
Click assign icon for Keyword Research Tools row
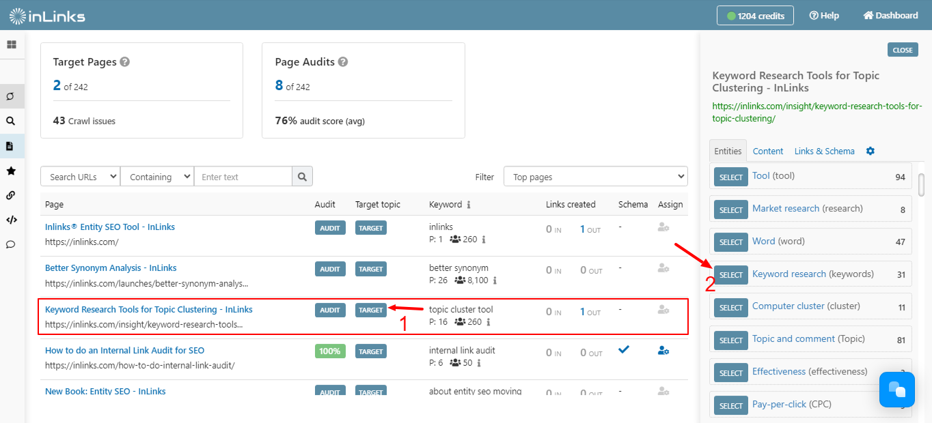click(x=663, y=309)
